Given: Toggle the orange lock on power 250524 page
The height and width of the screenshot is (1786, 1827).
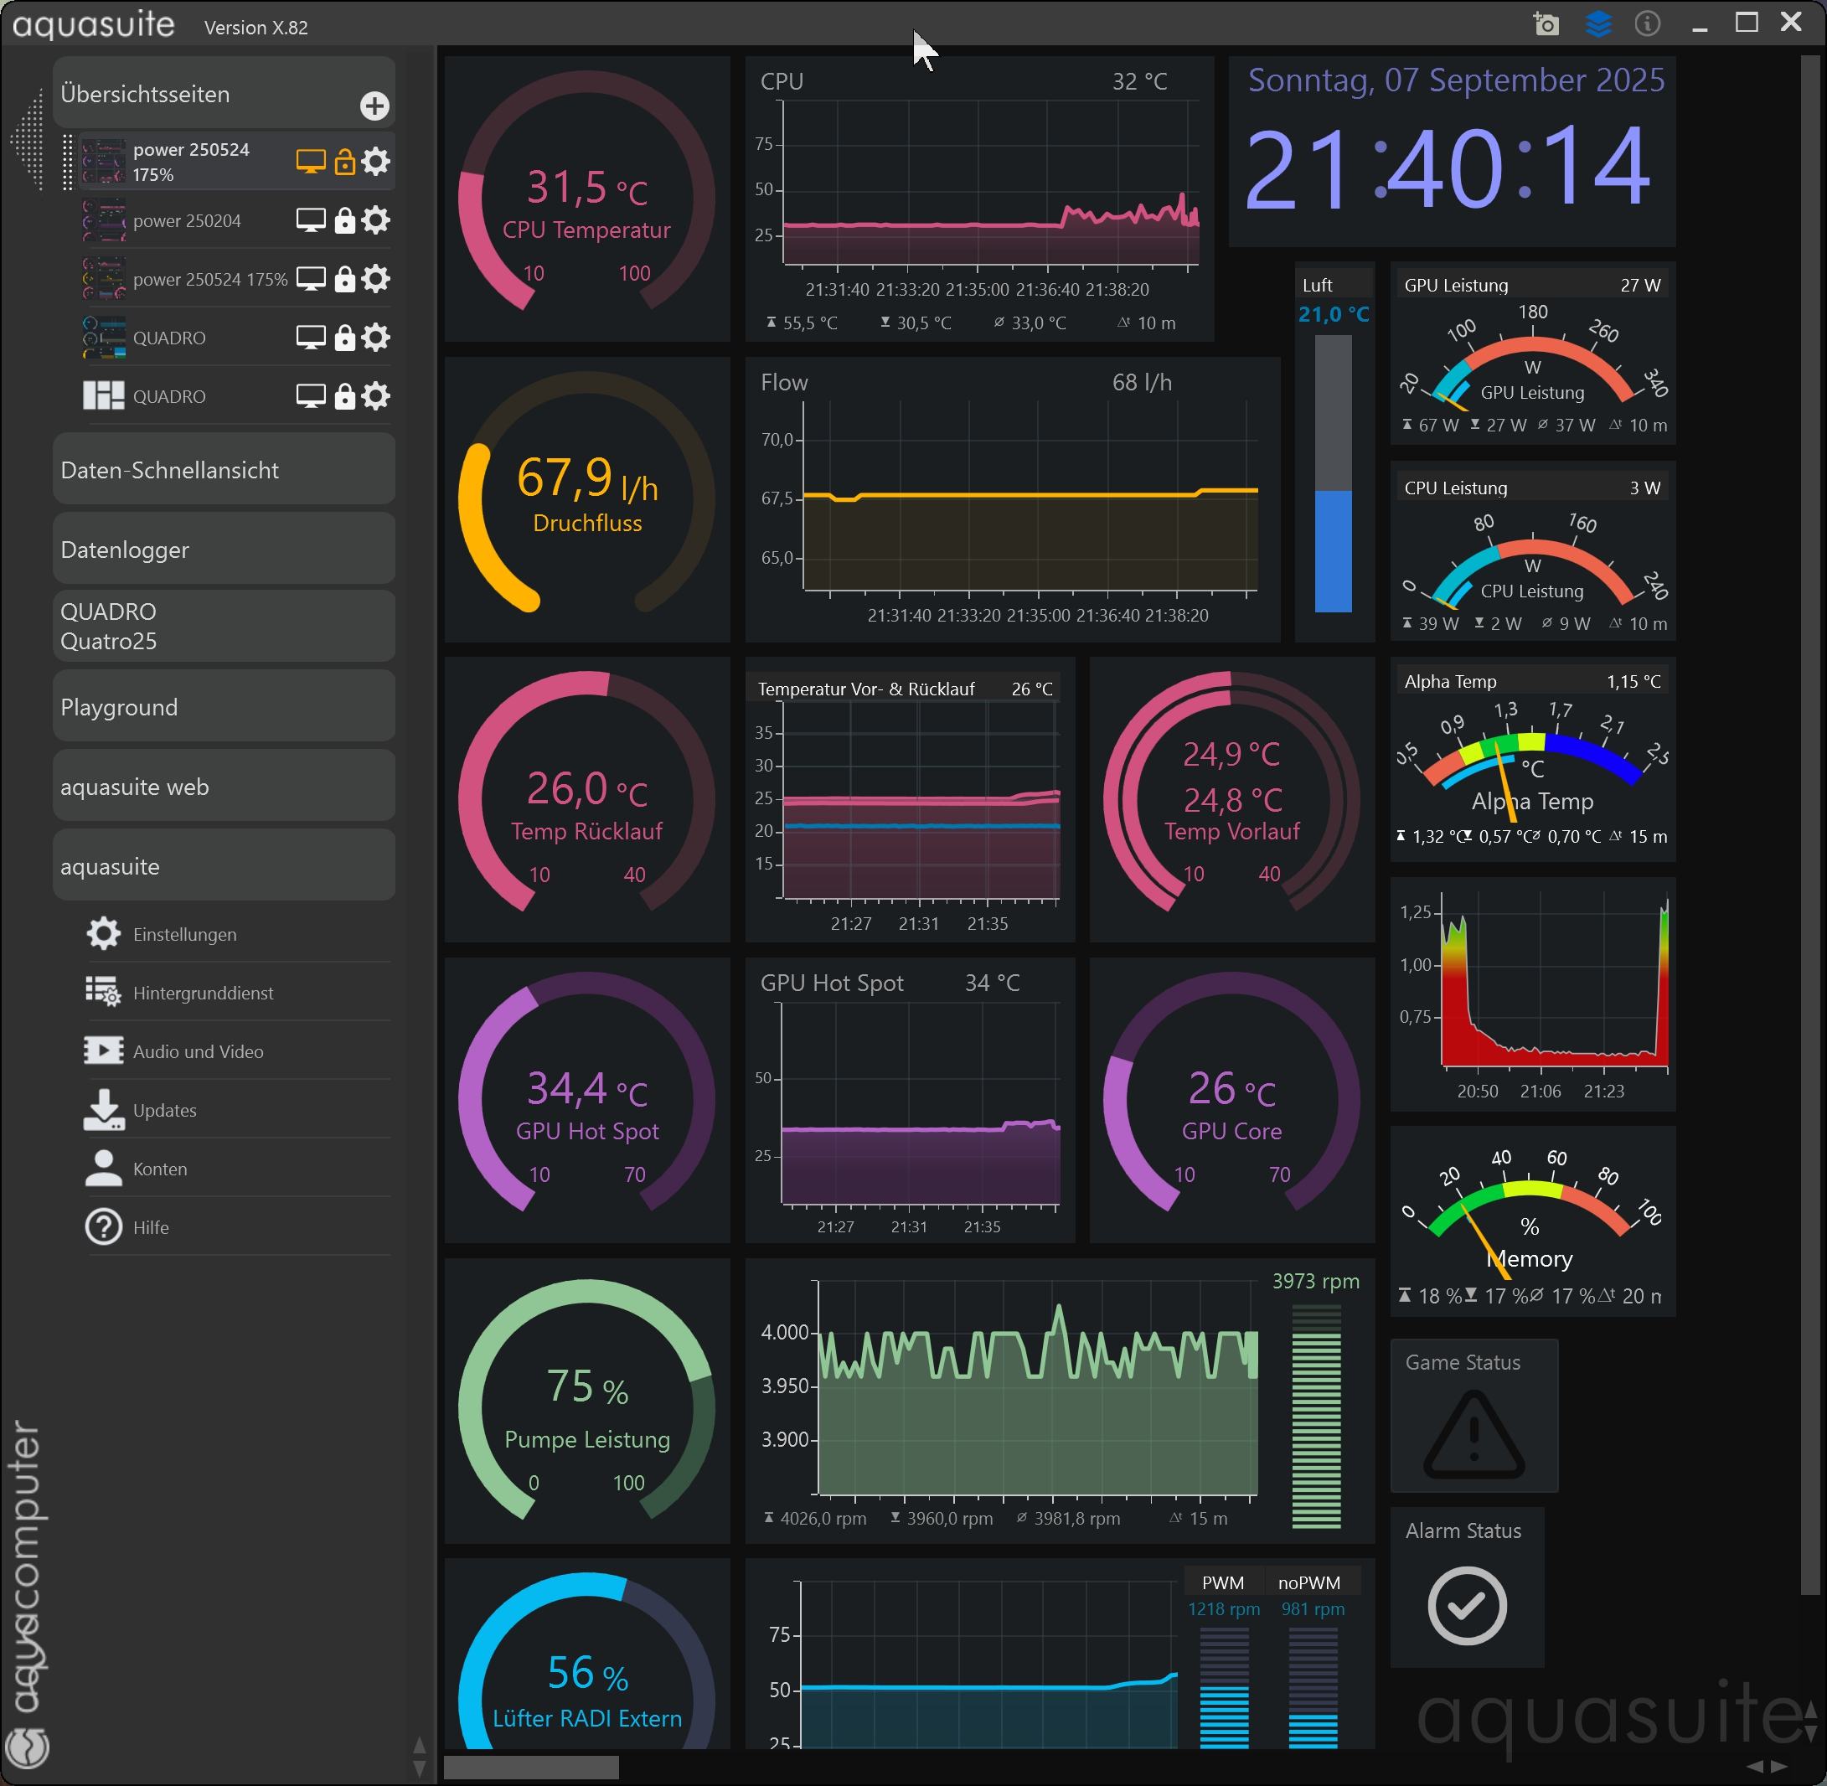Looking at the screenshot, I should [344, 163].
